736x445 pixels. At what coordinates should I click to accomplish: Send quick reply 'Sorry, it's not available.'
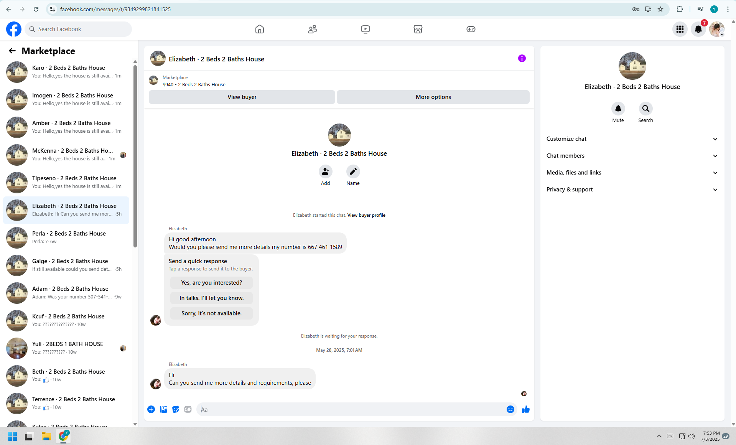tap(211, 313)
